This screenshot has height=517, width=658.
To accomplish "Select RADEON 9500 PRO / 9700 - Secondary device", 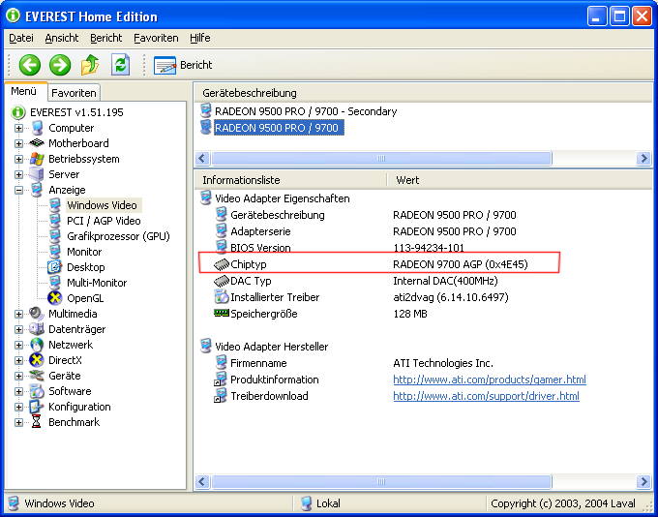I will click(x=306, y=111).
